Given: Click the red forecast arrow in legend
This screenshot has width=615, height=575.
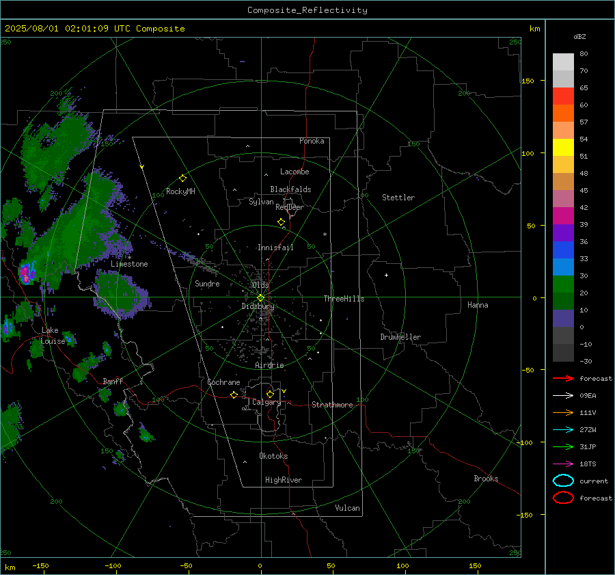Looking at the screenshot, I should (x=563, y=378).
